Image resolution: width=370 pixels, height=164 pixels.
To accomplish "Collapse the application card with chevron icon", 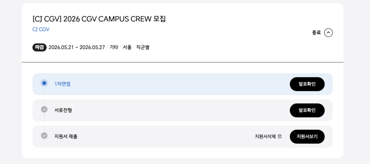I will (328, 33).
